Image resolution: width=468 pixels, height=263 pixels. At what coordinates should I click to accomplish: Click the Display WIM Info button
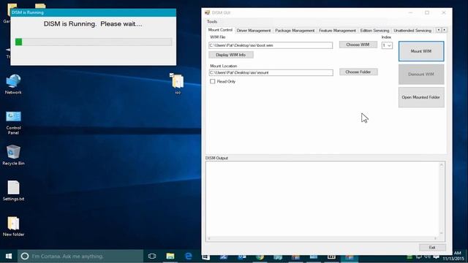pos(231,55)
